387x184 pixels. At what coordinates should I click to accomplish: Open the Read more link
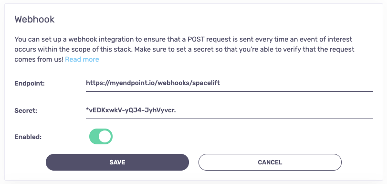[82, 59]
